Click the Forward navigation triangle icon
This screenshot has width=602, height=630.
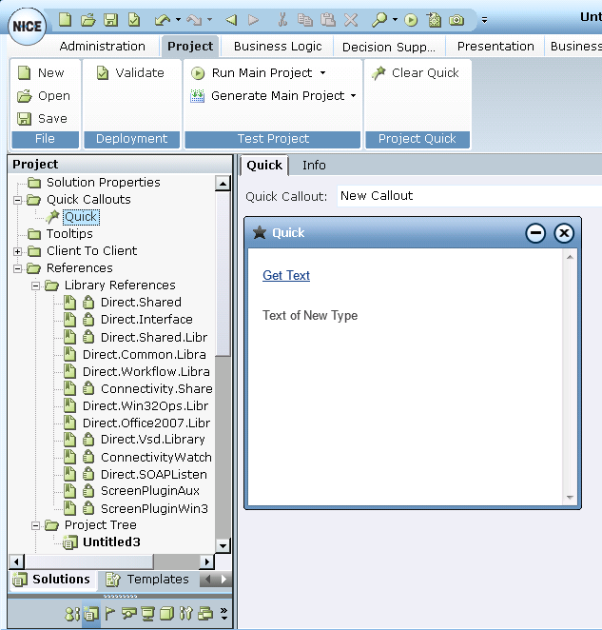pos(253,19)
